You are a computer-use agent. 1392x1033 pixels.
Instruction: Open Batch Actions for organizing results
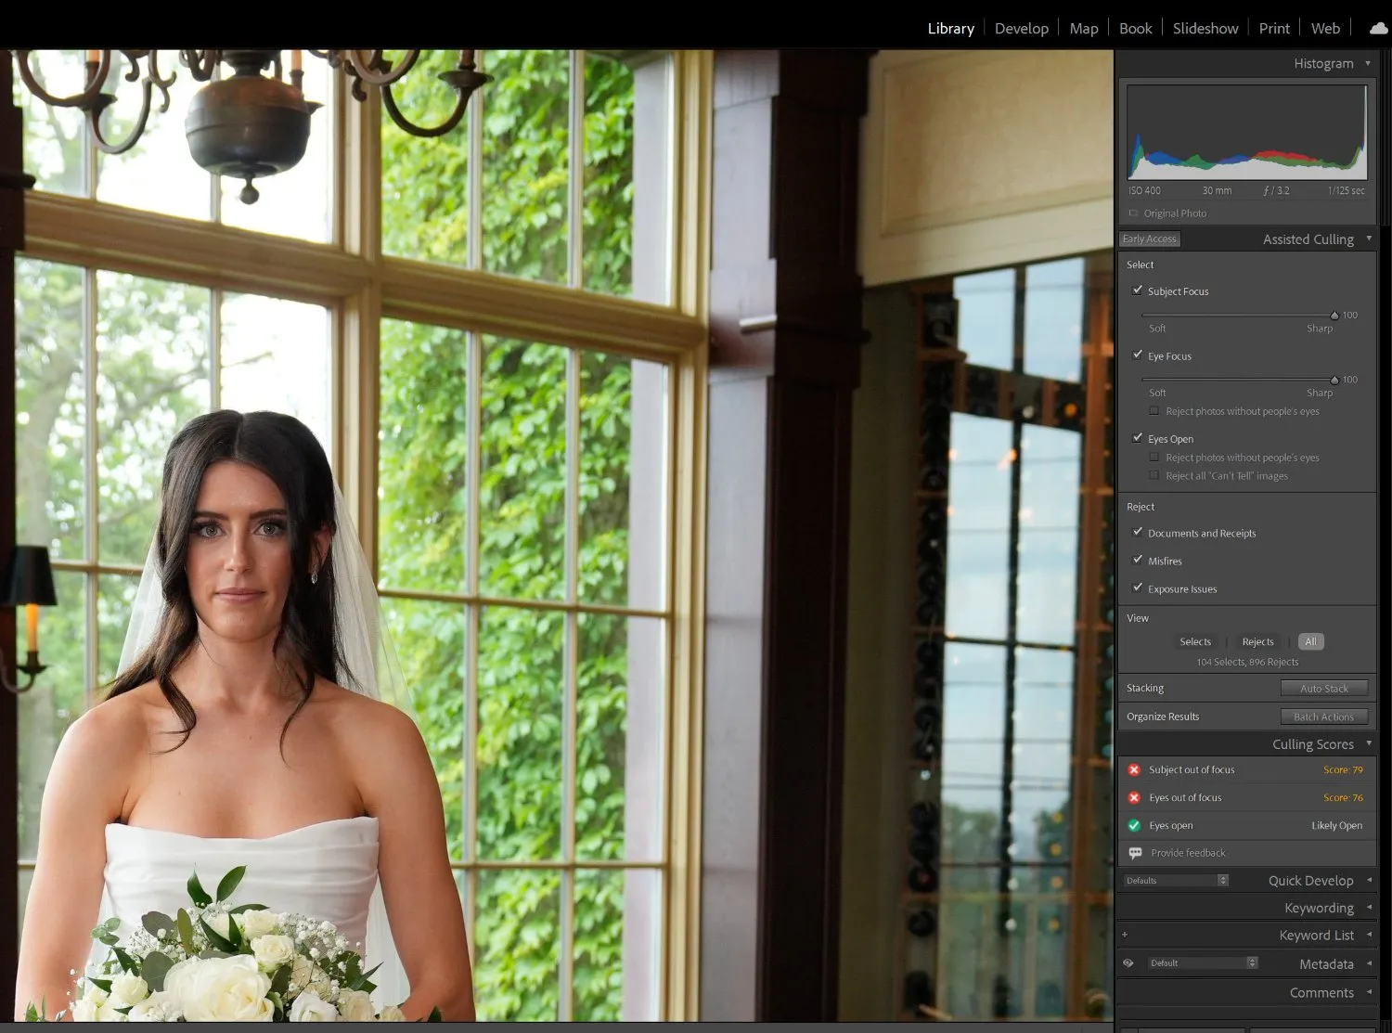[1324, 716]
